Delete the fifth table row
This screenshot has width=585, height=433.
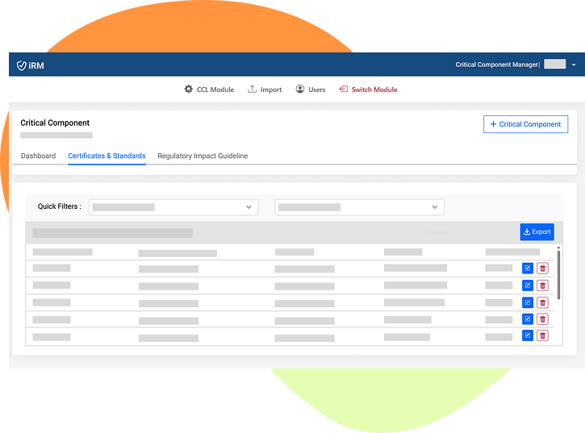542,335
